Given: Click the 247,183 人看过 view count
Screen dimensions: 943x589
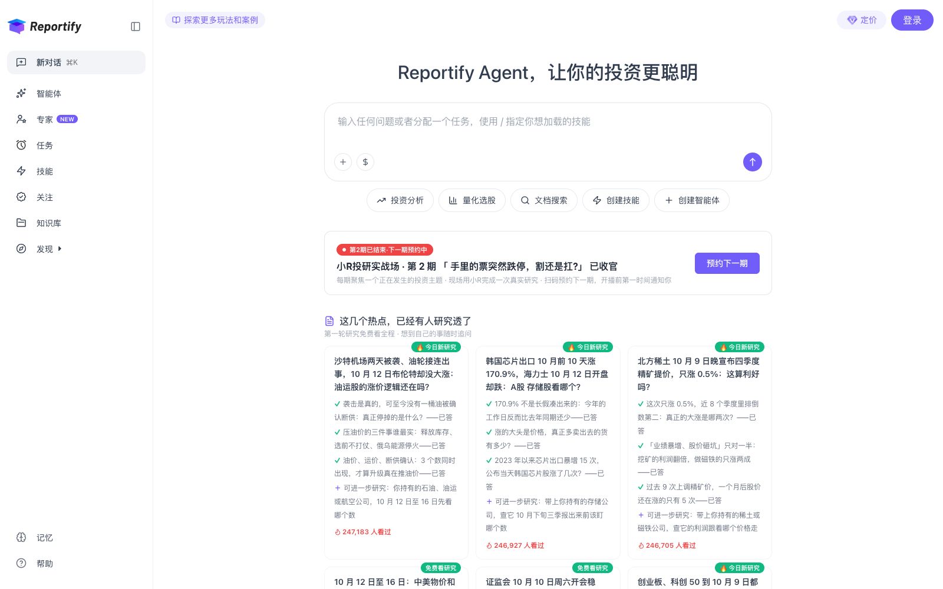Looking at the screenshot, I should click(363, 532).
